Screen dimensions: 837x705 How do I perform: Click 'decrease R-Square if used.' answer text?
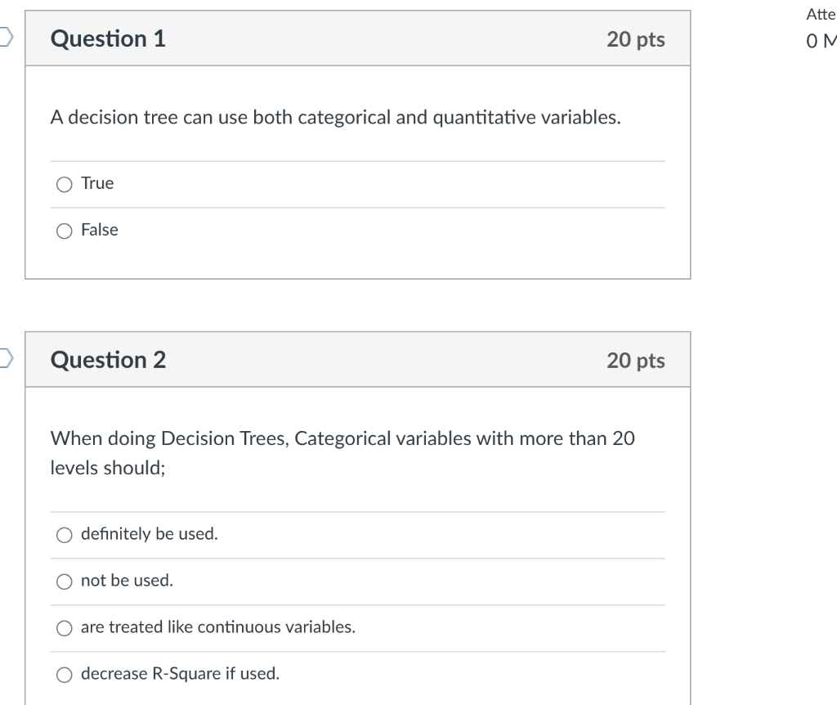[x=181, y=673]
